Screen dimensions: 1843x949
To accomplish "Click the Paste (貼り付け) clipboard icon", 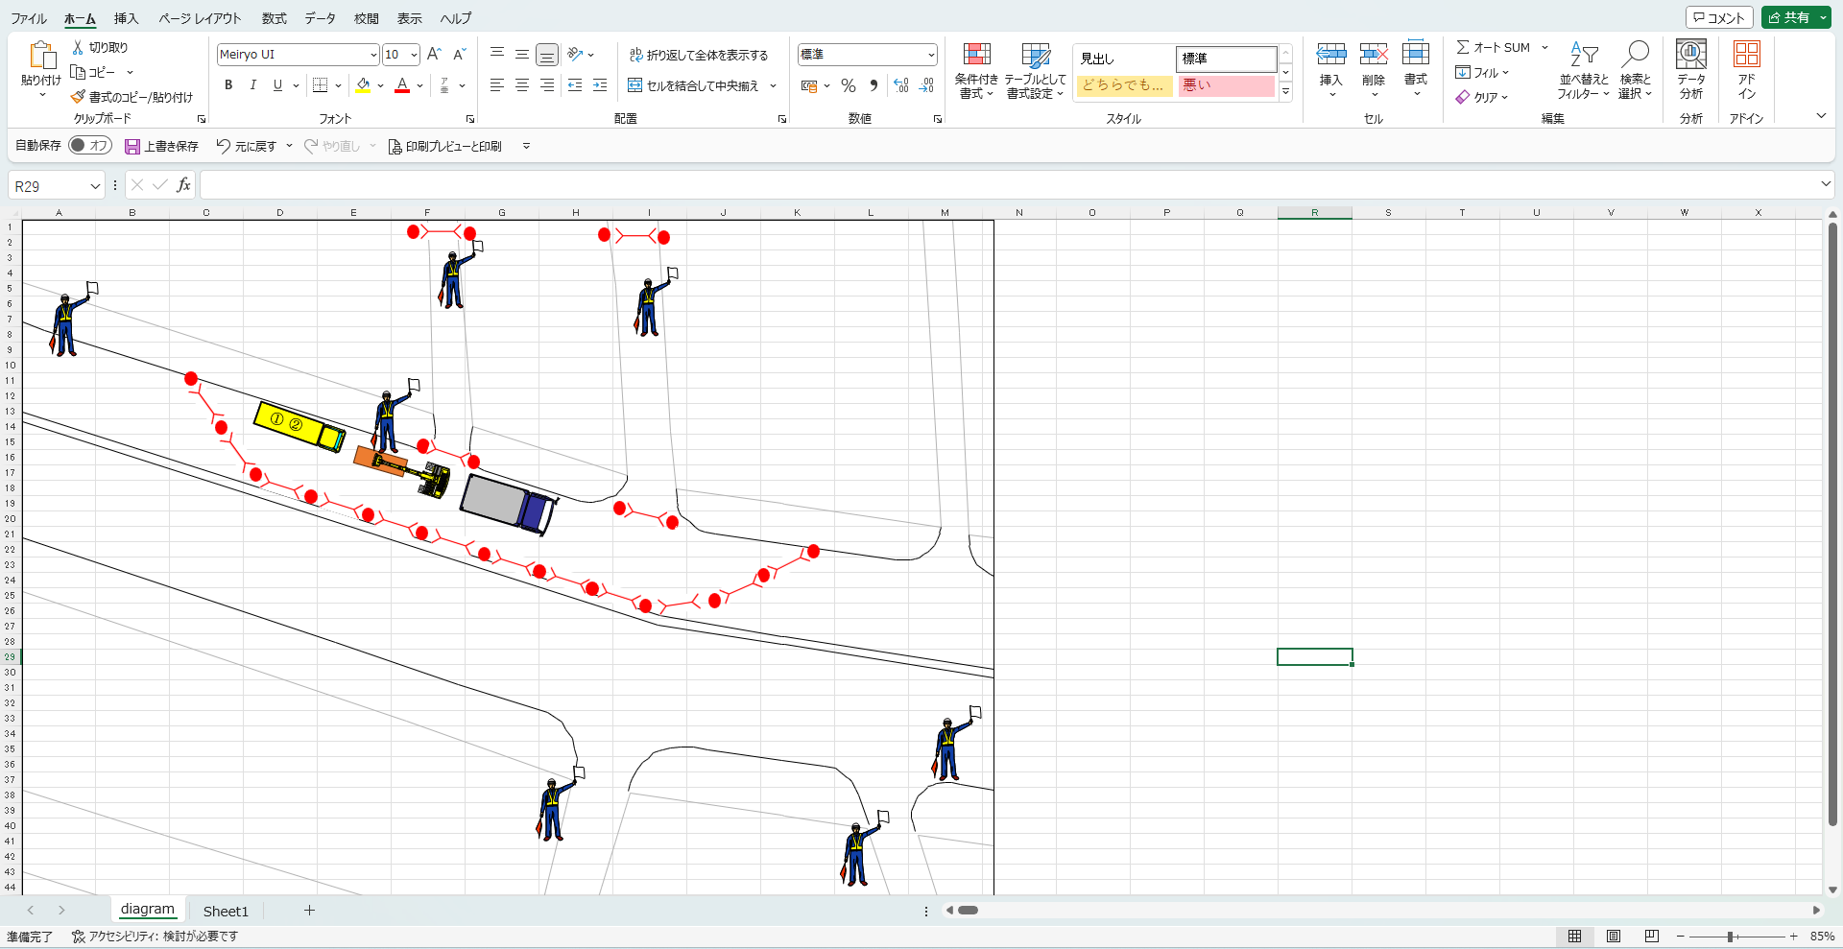I will 41,56.
